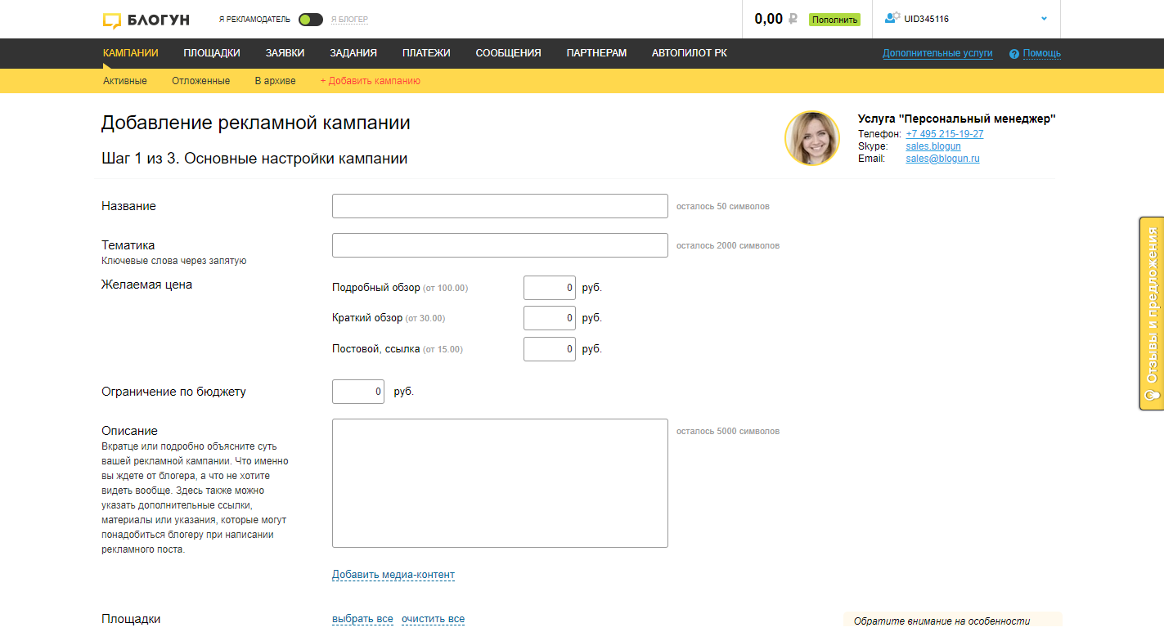Click the Добавить медиа-контент link
The width and height of the screenshot is (1164, 641).
(393, 575)
